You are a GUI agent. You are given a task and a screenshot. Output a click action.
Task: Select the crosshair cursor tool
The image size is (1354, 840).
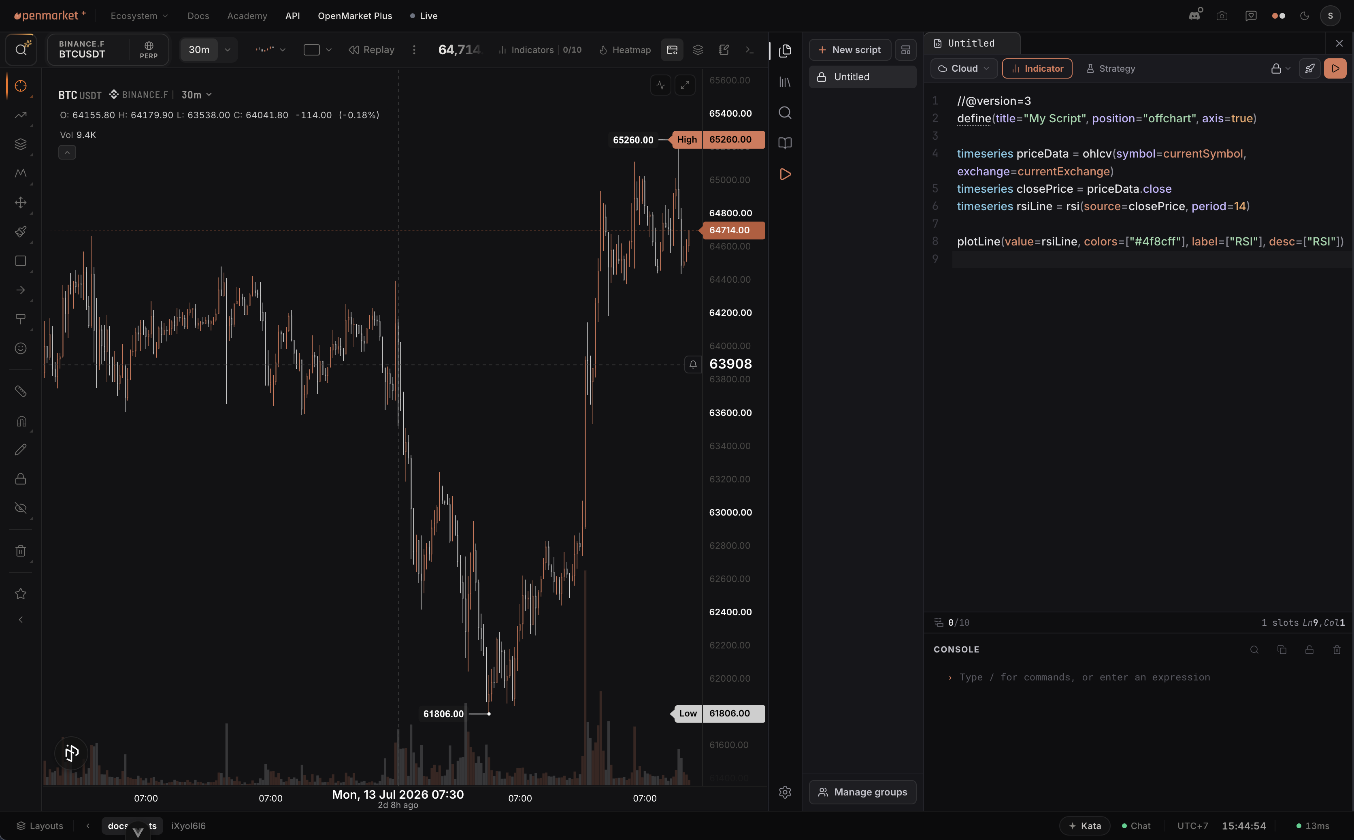point(21,86)
